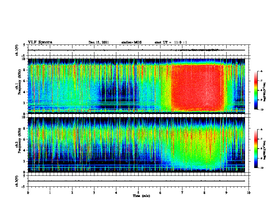Click the "VLF Spectra" plot title
Screen dimensions: 280x216
pos(40,42)
